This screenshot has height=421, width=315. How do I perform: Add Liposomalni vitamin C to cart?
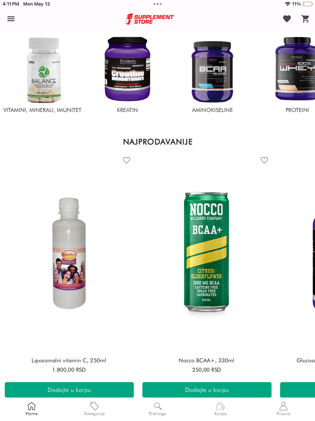pos(69,390)
